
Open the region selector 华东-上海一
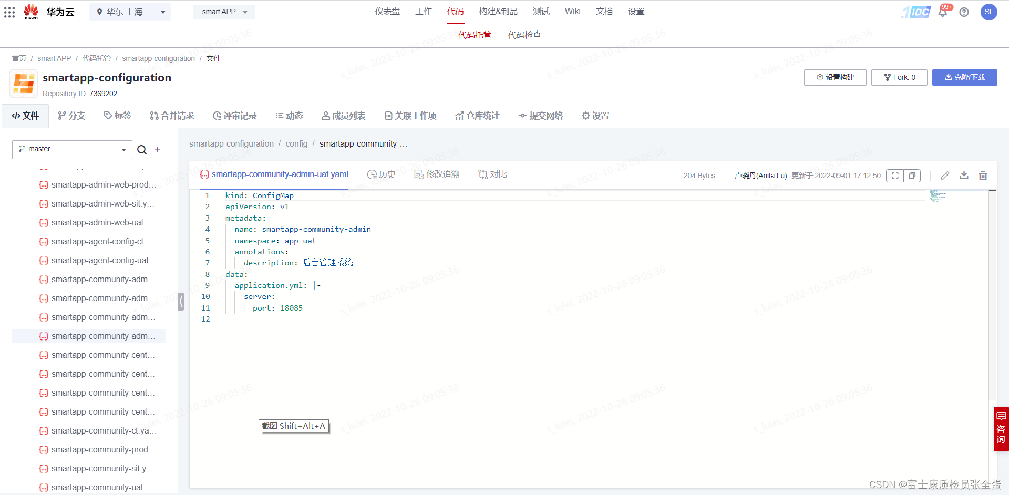tap(130, 12)
